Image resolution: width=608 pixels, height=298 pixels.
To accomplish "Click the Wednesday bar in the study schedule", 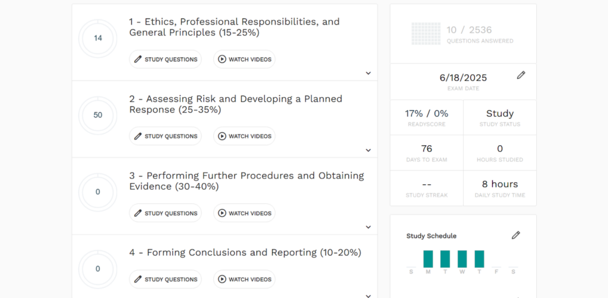I will pos(462,259).
